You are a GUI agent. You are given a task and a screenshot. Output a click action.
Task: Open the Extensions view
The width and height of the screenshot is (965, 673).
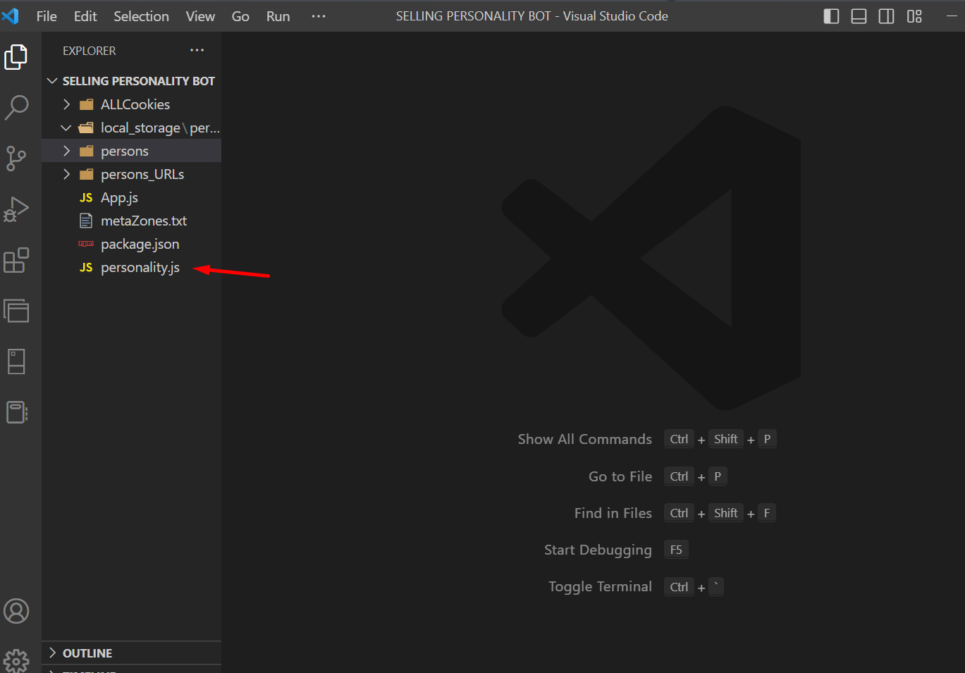17,260
